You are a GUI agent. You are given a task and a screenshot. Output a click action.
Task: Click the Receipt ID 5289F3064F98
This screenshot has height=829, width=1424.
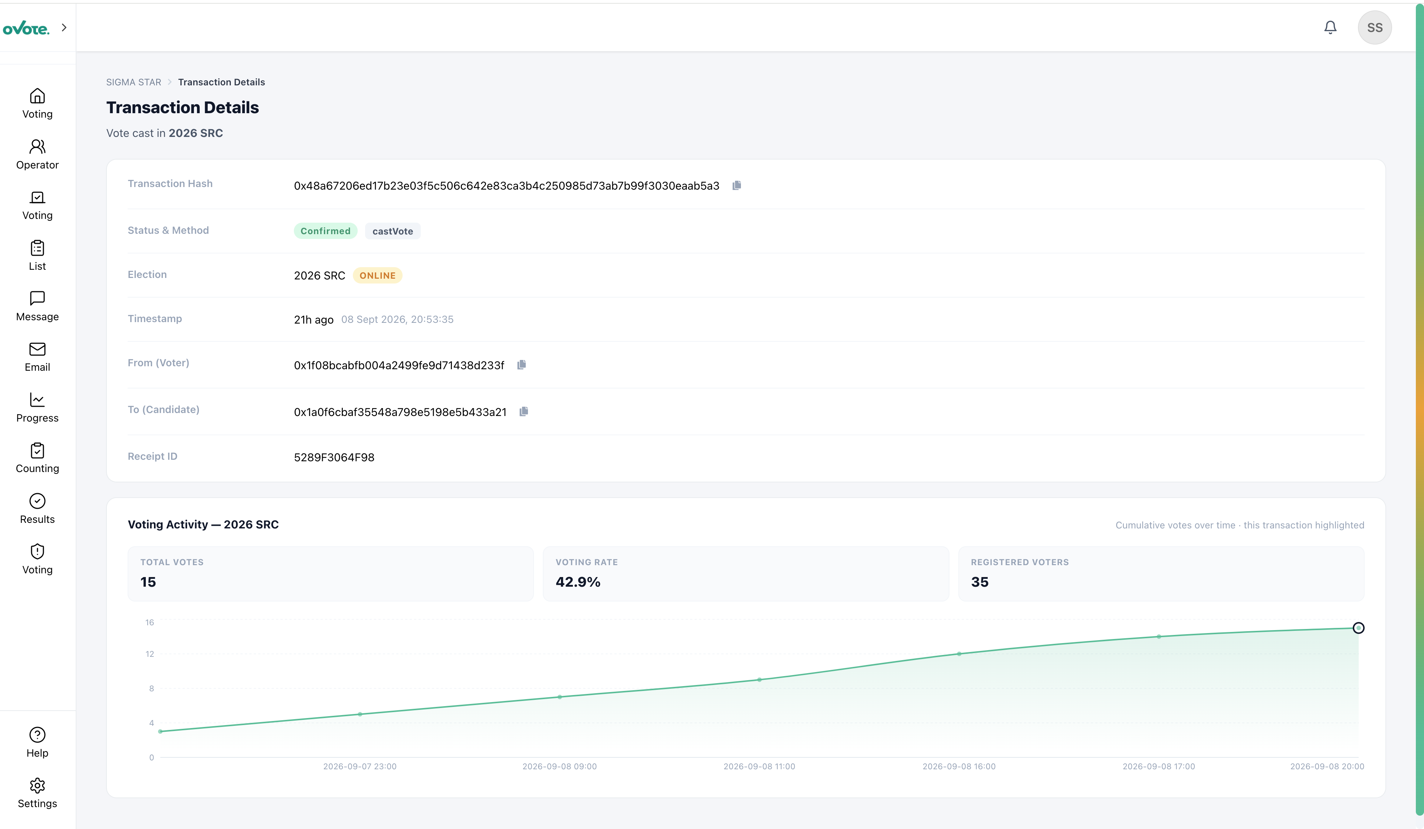(x=334, y=457)
